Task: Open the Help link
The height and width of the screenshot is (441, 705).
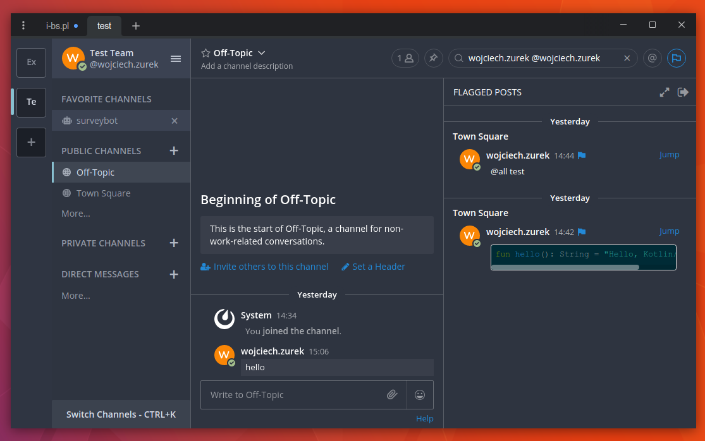Action: click(x=424, y=418)
